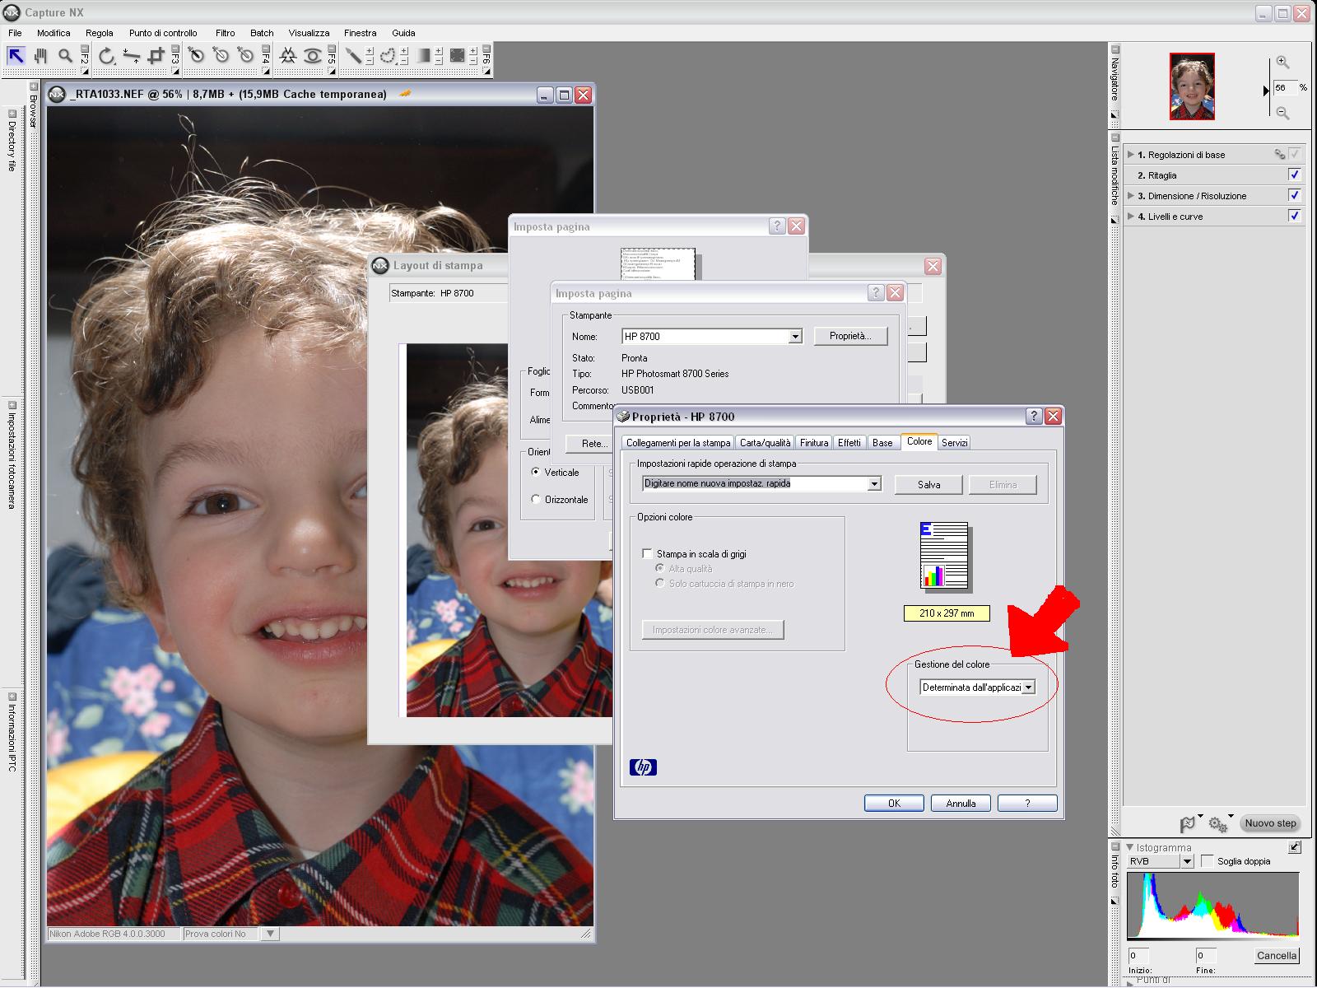The width and height of the screenshot is (1317, 988).
Task: Click the Proprietà... printer button
Action: click(850, 336)
